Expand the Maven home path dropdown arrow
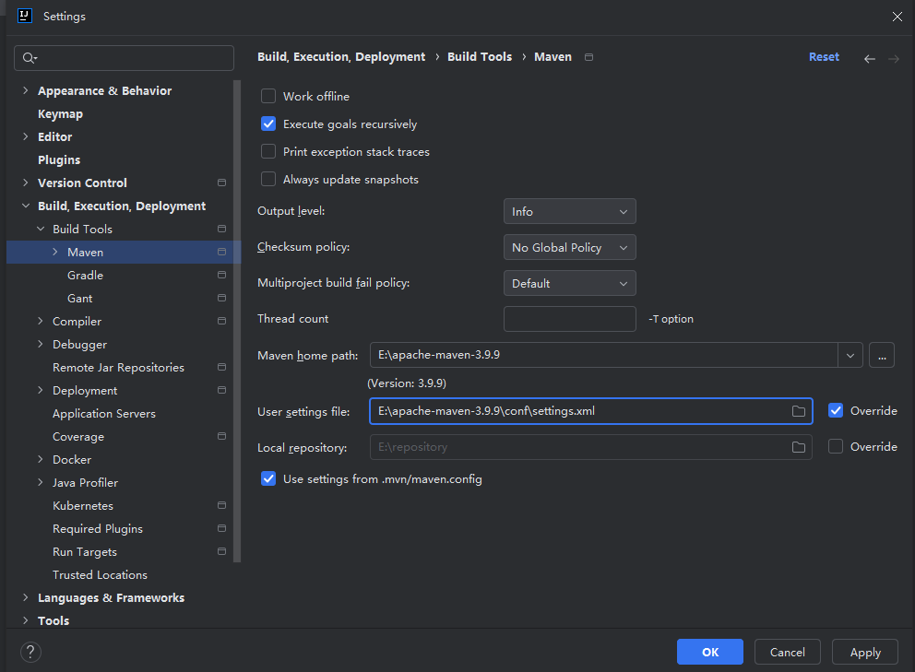915x672 pixels. click(850, 355)
